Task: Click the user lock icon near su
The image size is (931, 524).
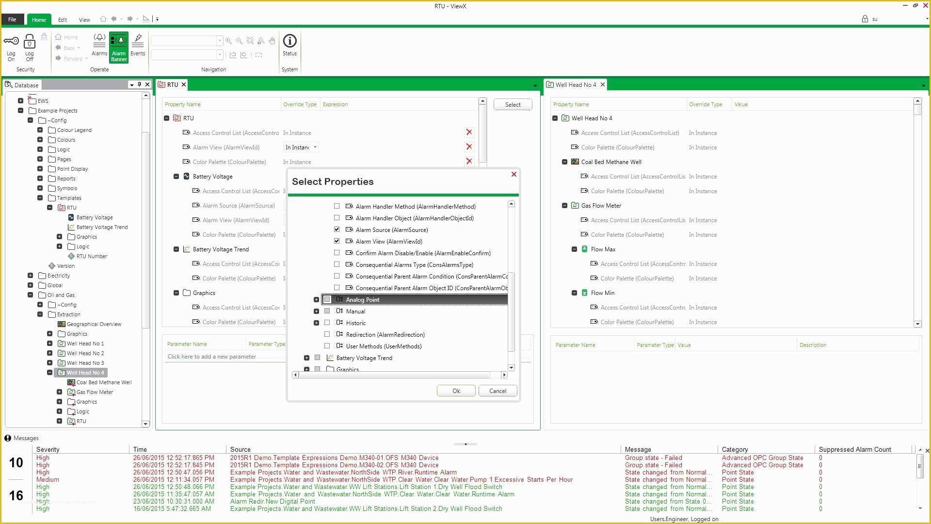Action: [865, 19]
